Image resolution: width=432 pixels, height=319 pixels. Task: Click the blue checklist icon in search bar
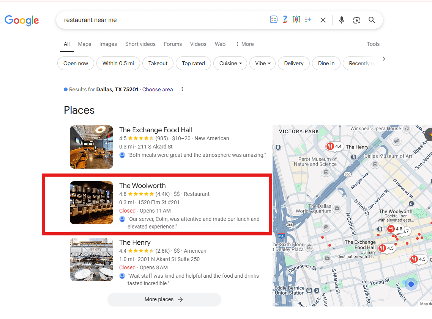click(x=274, y=20)
